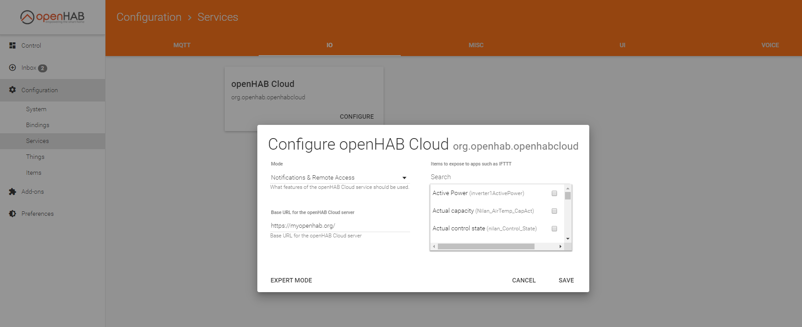Click the Inbox plus-circle icon
Screen dimensions: 802x327
12,68
